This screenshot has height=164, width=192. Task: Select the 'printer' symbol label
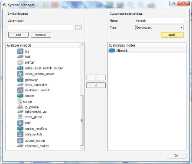tap(30, 62)
